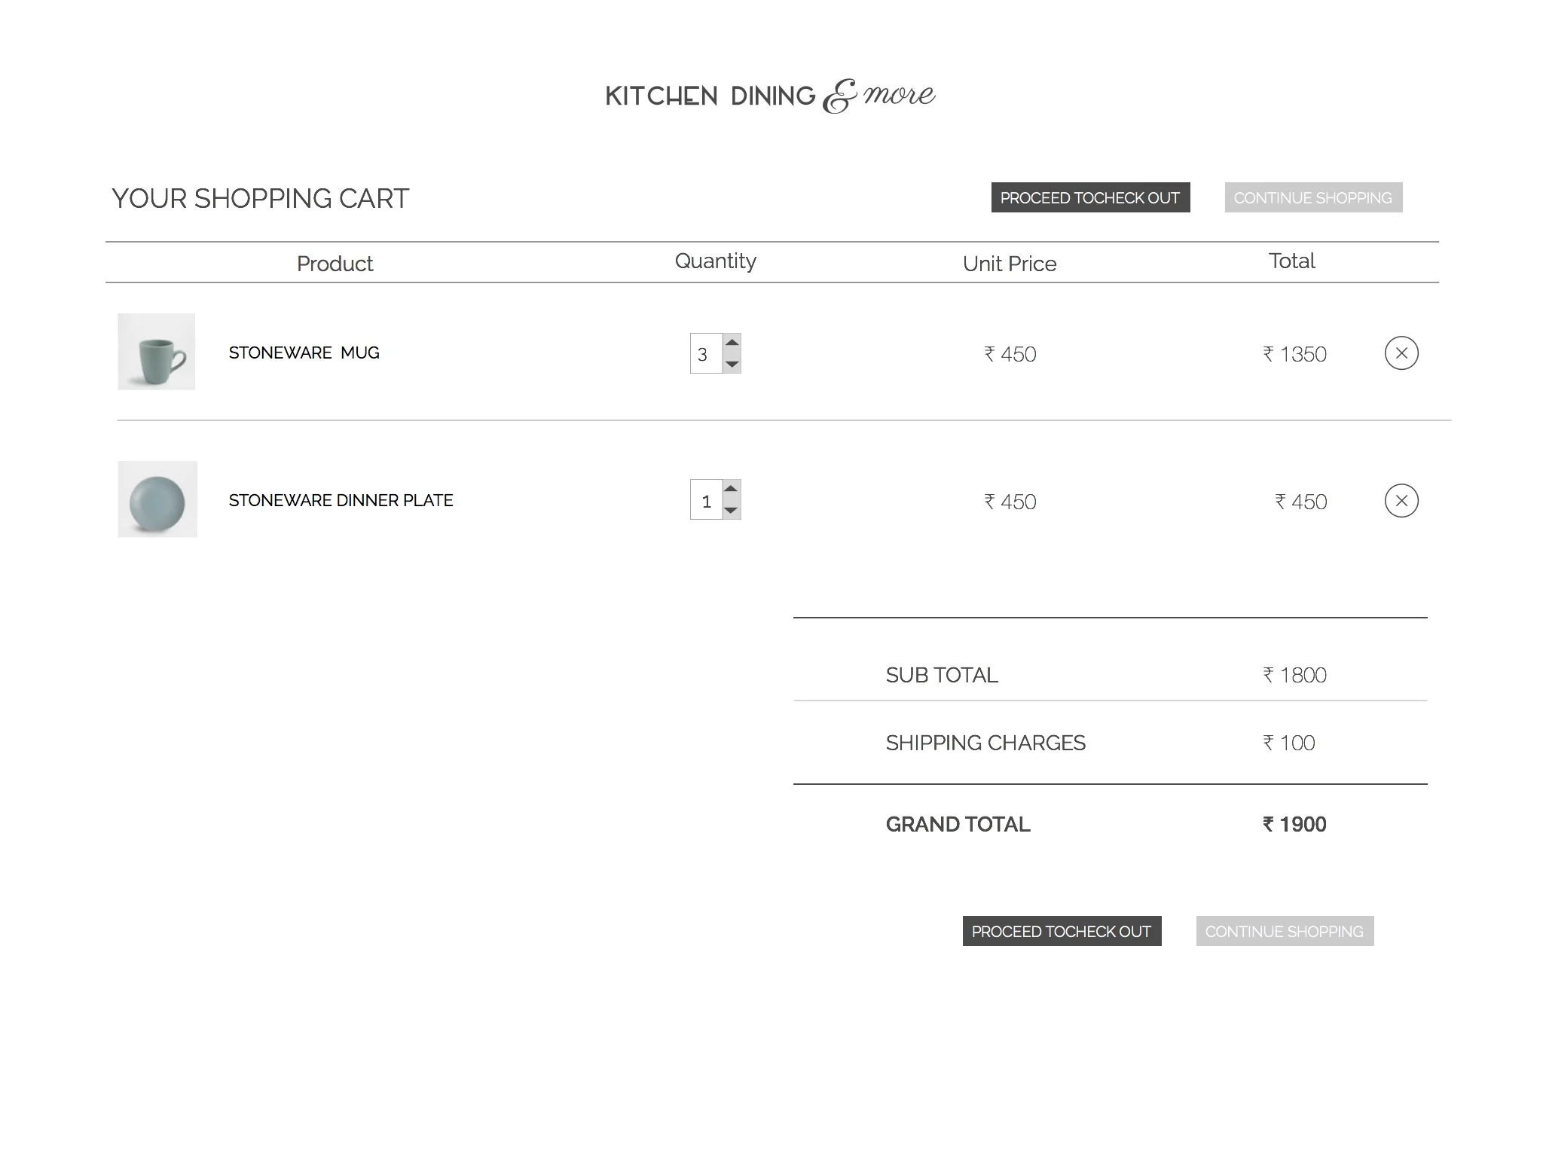Decrease Stoneware Mug quantity with down arrow
This screenshot has height=1157, width=1543.
[x=732, y=364]
